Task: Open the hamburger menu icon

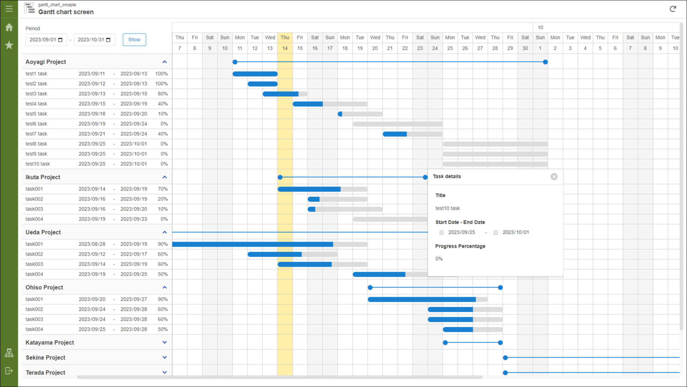Action: (9, 9)
